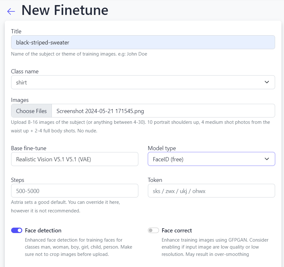
Task: Click the chevron in the Class name field
Action: [x=267, y=82]
